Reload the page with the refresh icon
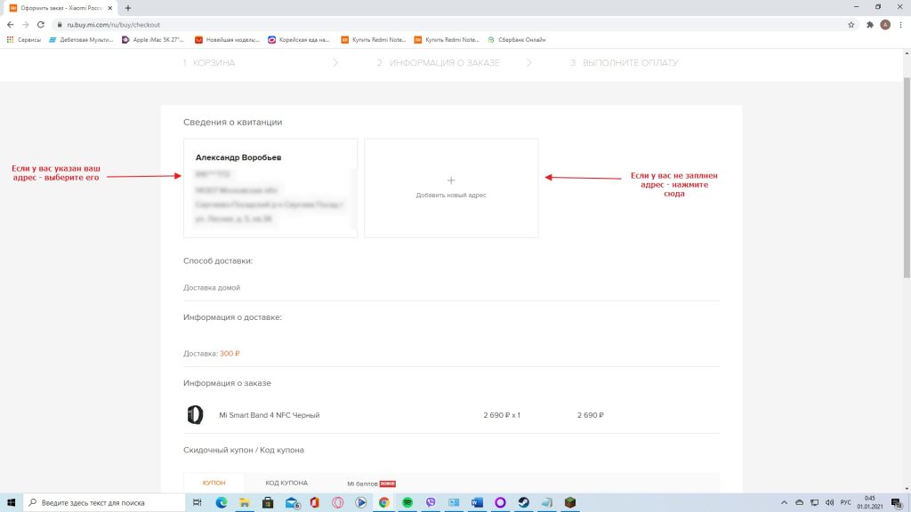The image size is (911, 512). (x=41, y=25)
